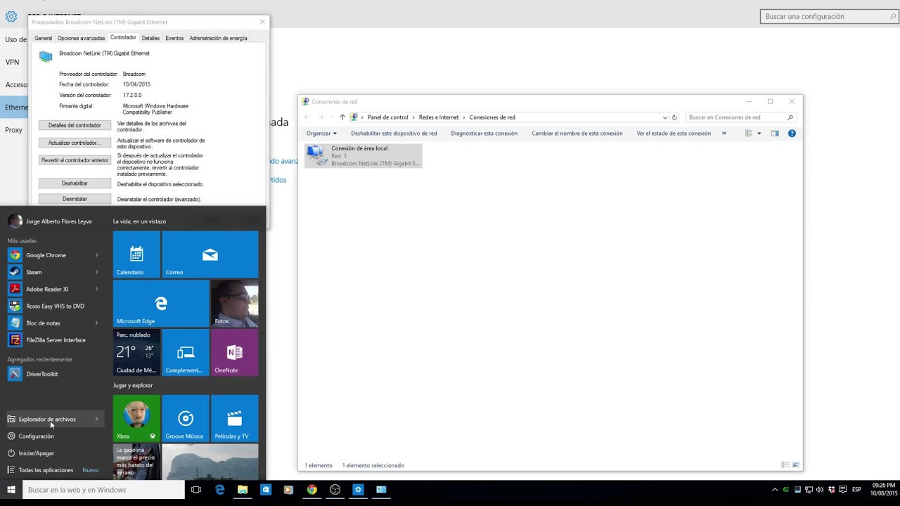The image size is (900, 506).
Task: Click Detalles del controlador button
Action: tap(75, 125)
